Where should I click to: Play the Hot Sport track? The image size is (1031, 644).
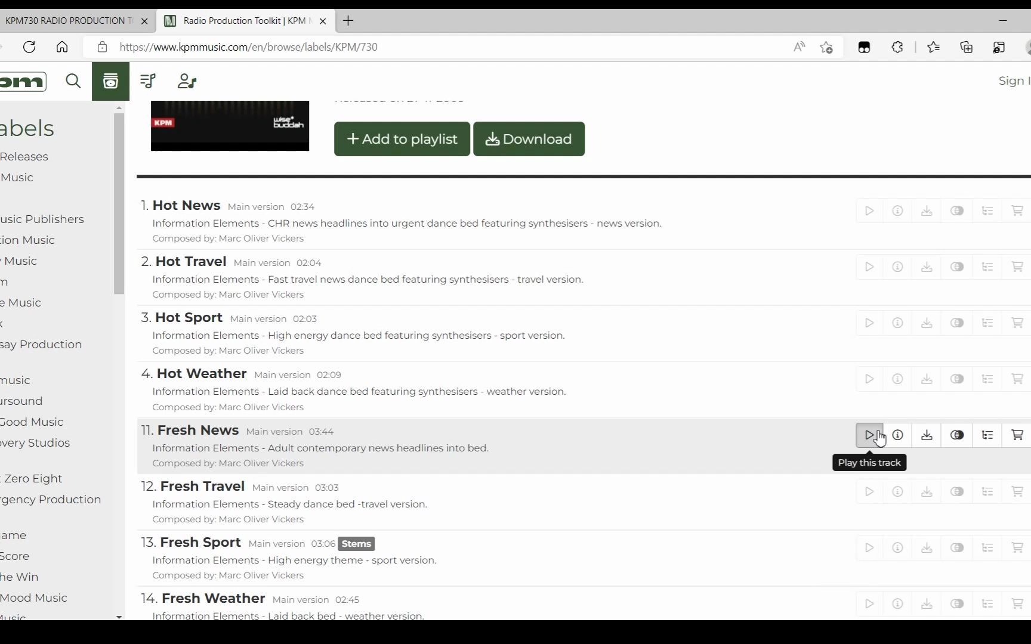[x=869, y=323]
